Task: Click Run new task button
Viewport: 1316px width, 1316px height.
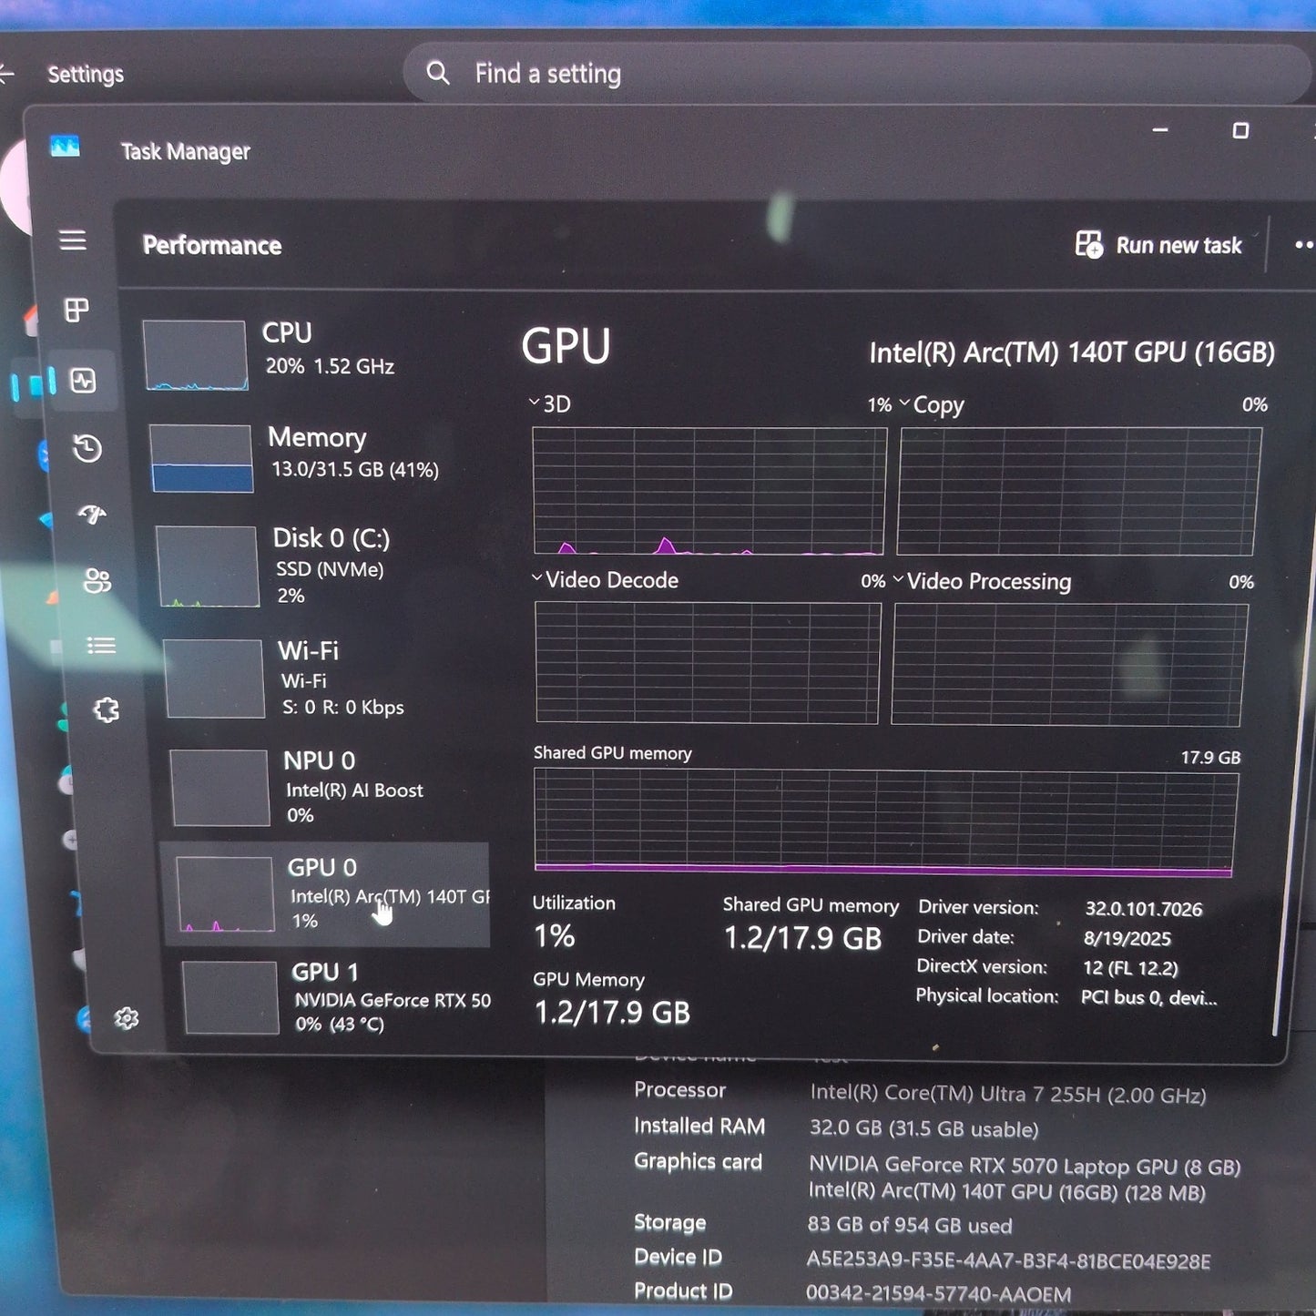Action: [1158, 245]
